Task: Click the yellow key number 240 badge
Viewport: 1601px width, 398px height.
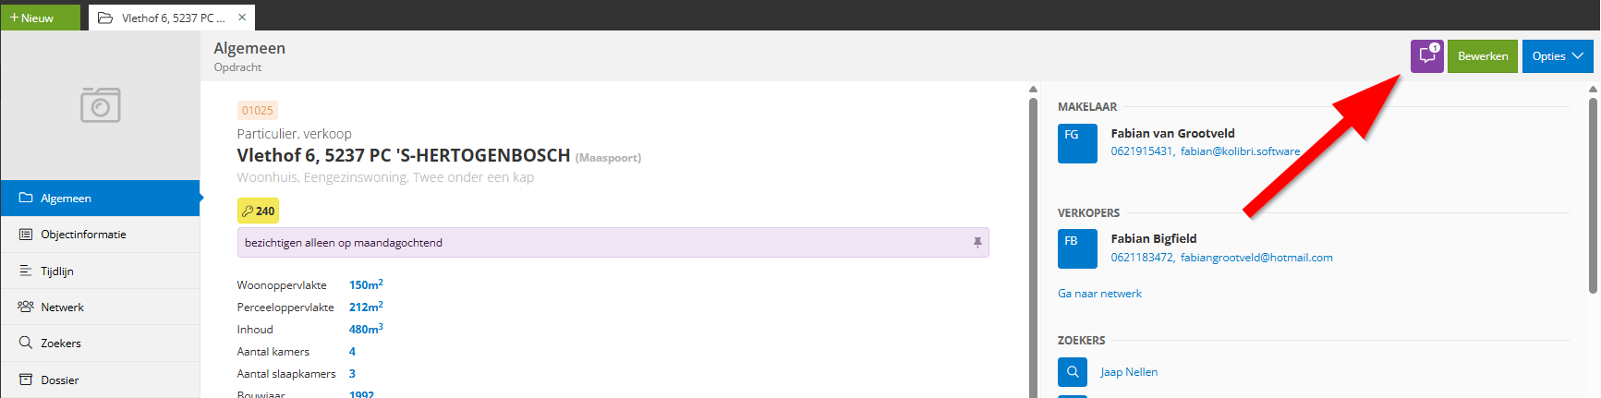Action: tap(258, 211)
